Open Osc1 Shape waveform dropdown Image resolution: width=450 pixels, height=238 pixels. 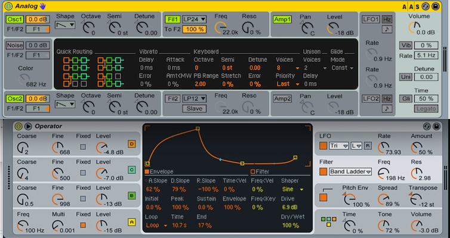(65, 25)
